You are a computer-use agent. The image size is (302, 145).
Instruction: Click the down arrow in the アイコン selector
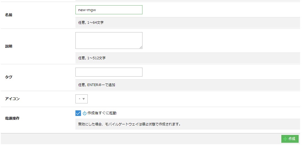(x=84, y=99)
